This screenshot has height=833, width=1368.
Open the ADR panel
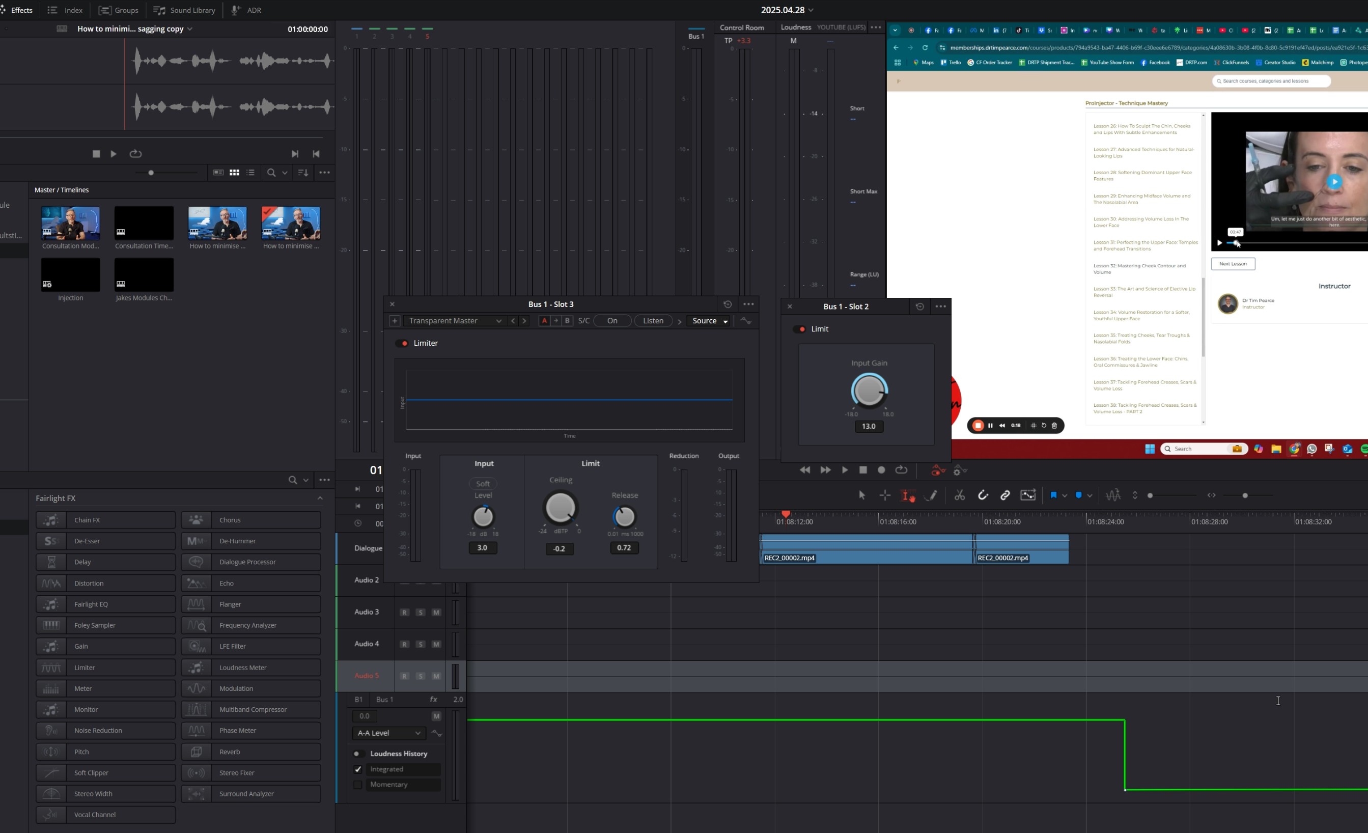pyautogui.click(x=246, y=10)
